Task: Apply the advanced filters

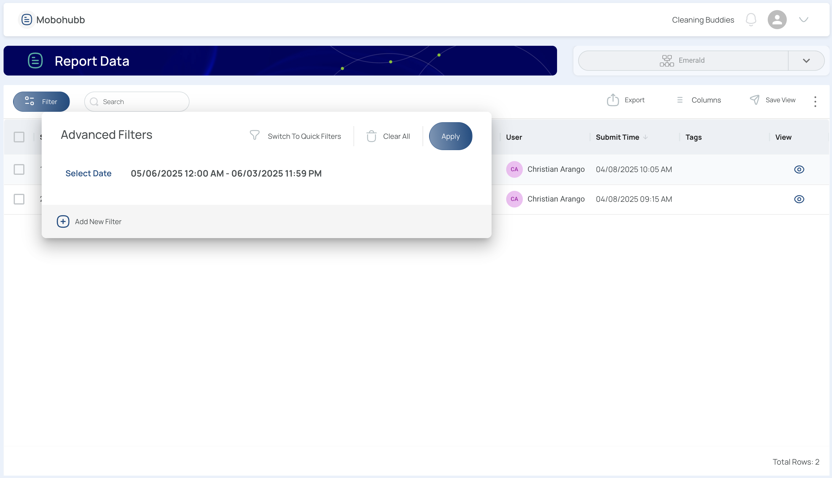Action: pyautogui.click(x=451, y=136)
